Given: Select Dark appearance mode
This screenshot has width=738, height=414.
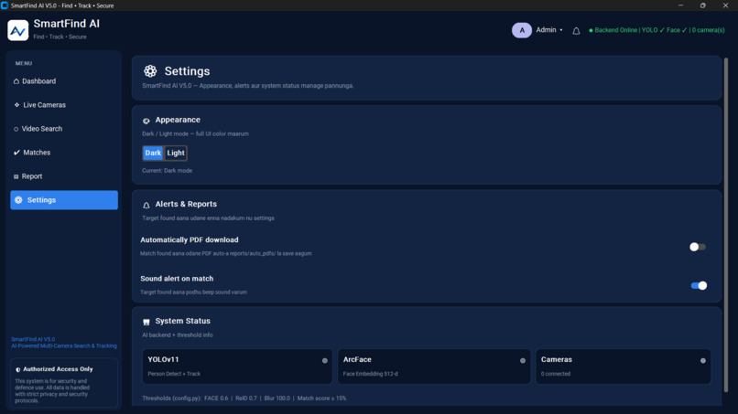Looking at the screenshot, I should (153, 153).
